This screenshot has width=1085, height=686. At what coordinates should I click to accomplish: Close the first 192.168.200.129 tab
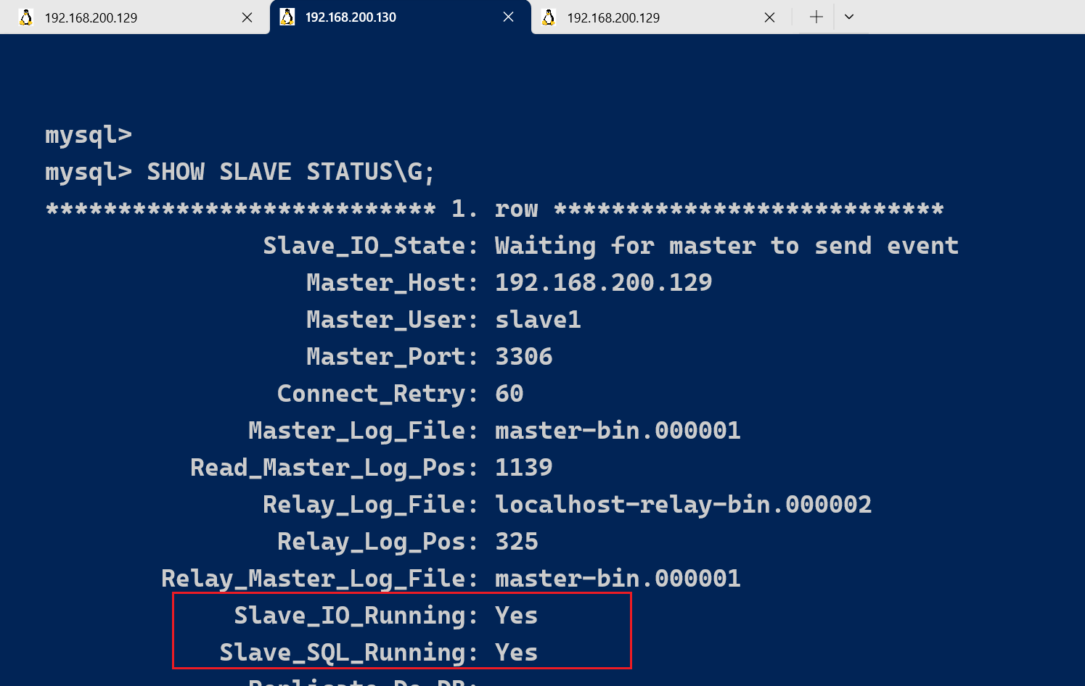(x=247, y=17)
